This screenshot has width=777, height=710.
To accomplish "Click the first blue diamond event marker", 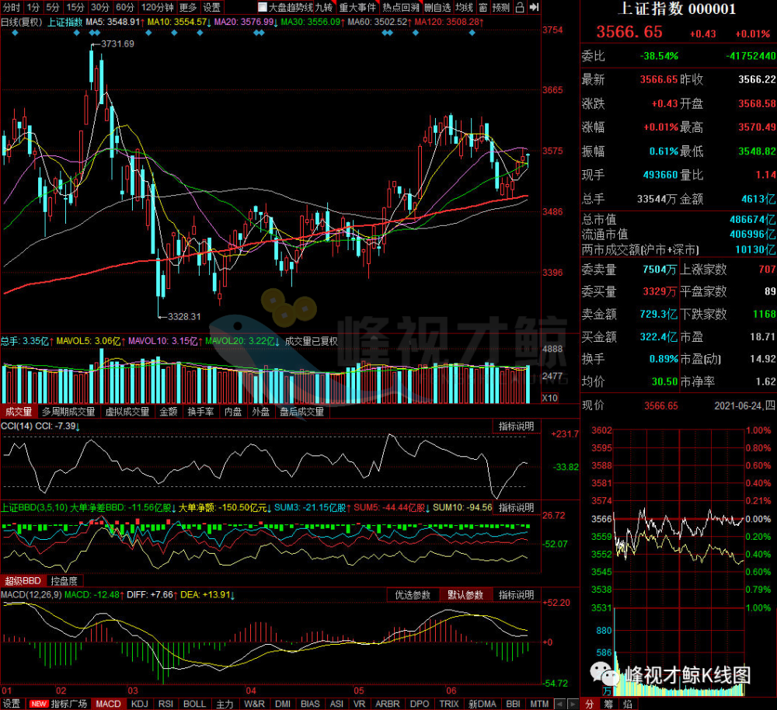I will point(15,33).
